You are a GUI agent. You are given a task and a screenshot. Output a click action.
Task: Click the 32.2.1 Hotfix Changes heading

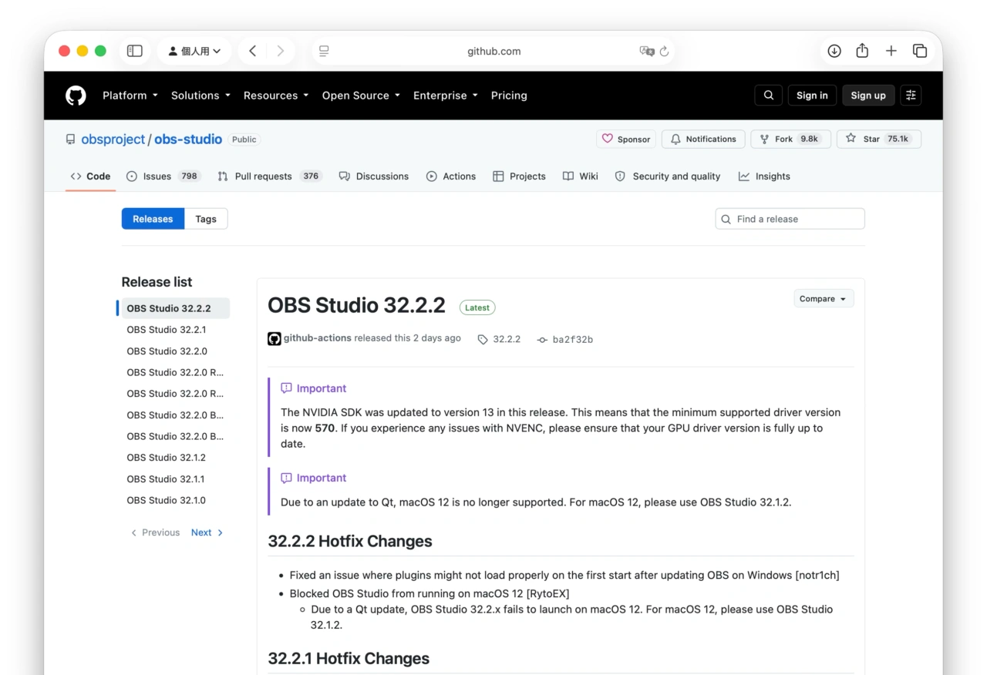pyautogui.click(x=349, y=658)
